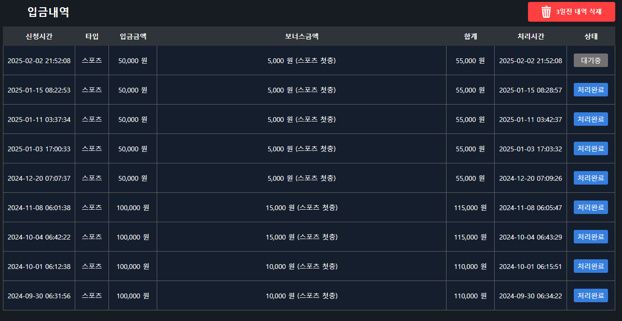The height and width of the screenshot is (321, 622).
Task: Click 처리완료 badge for 2024-12-20 deposit
Action: [x=591, y=178]
